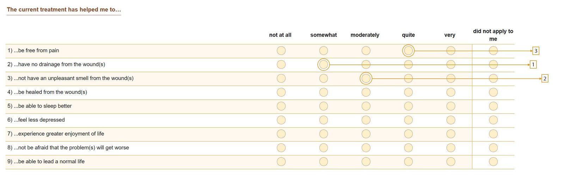Pick 'very' for feel less depressed
Viewport: 564px width, 184px height.
coord(451,120)
